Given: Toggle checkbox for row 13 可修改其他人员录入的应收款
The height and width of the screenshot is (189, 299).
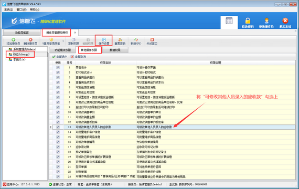Looking at the screenshot, I should point(58,127).
